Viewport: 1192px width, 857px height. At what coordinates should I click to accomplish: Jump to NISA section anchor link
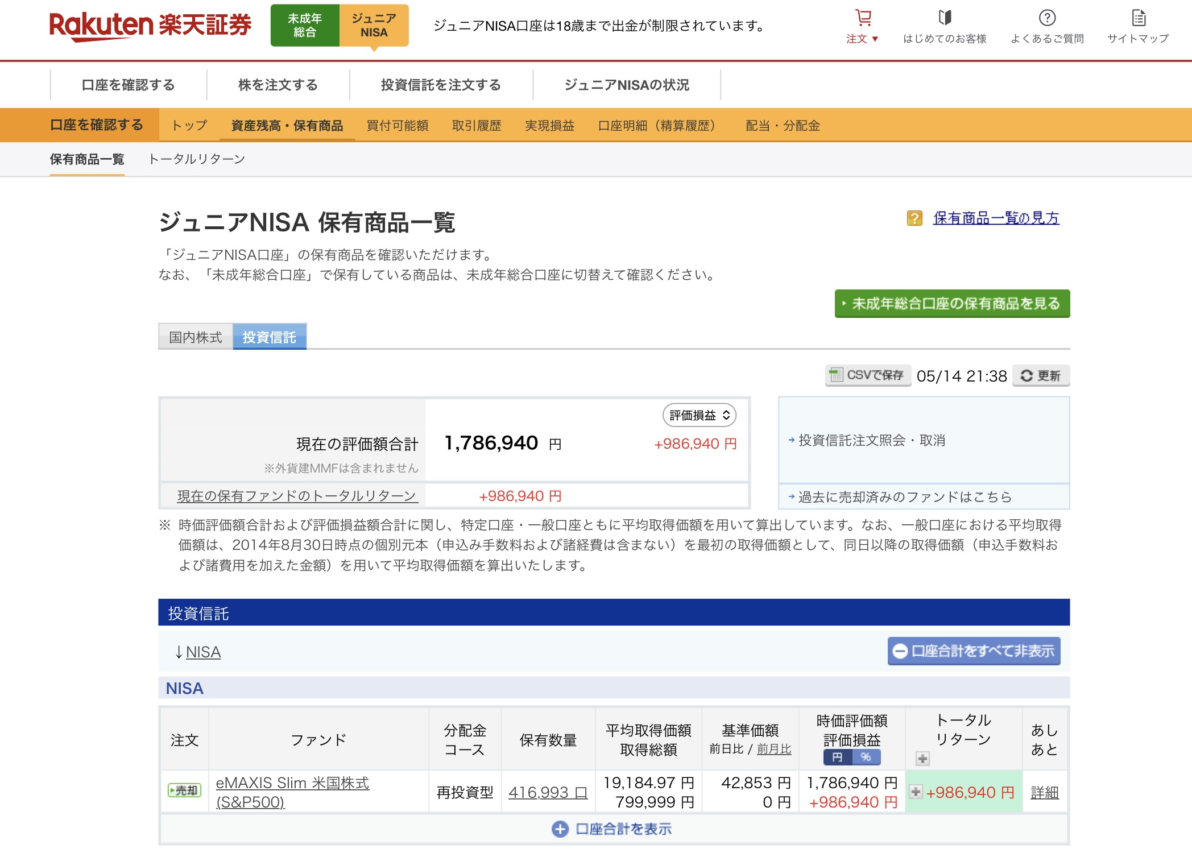pos(203,652)
